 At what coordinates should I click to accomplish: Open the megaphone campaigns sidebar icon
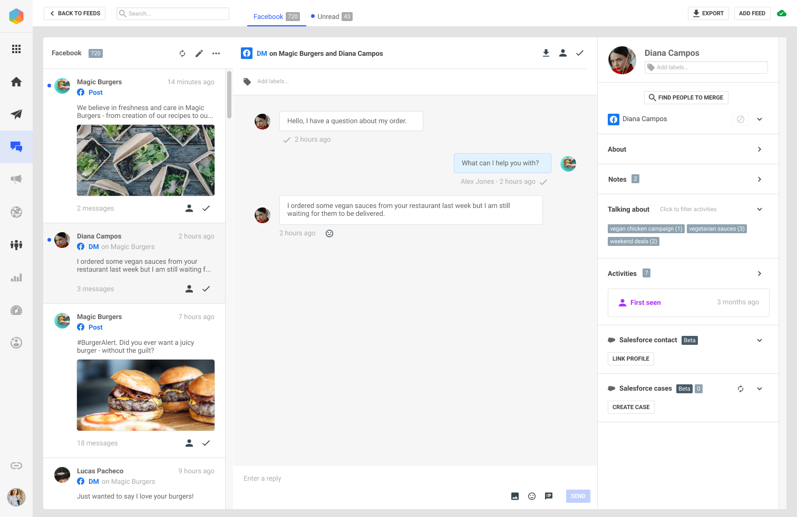[x=16, y=180]
